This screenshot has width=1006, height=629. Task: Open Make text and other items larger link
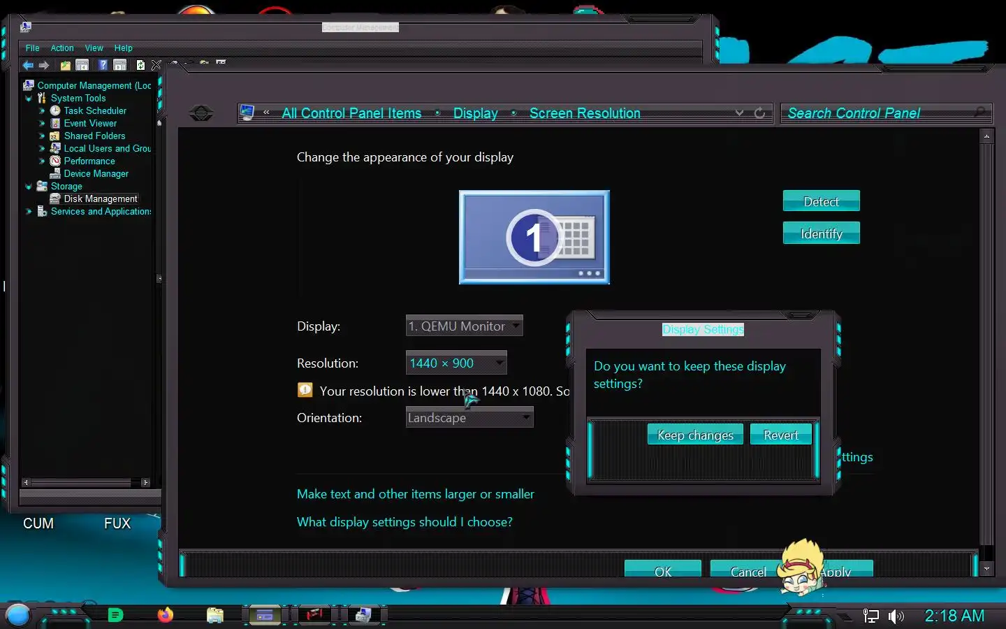[x=416, y=494]
